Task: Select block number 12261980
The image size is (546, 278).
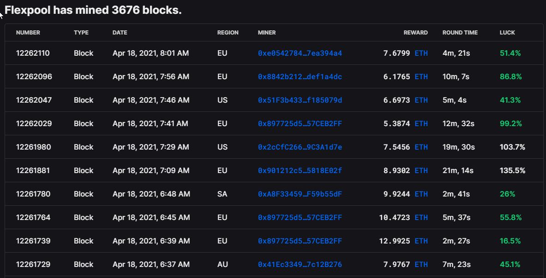Action: coord(33,147)
